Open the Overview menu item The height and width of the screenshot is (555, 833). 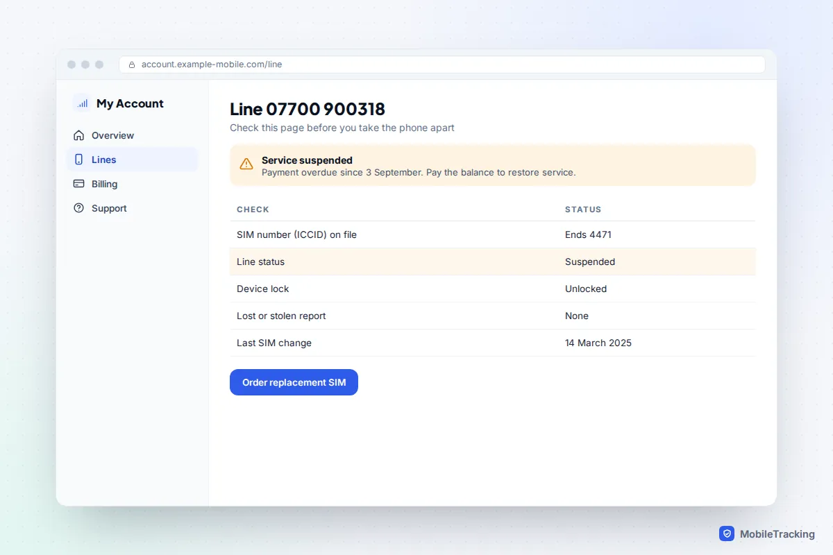pos(133,135)
